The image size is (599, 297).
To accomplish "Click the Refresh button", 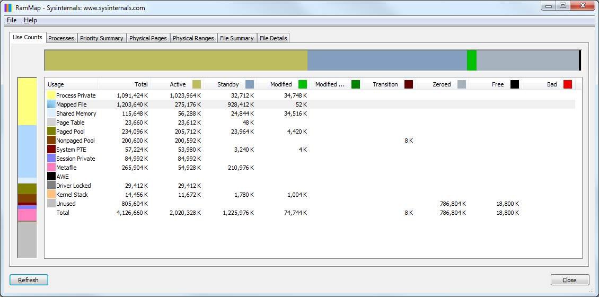I will pos(29,280).
